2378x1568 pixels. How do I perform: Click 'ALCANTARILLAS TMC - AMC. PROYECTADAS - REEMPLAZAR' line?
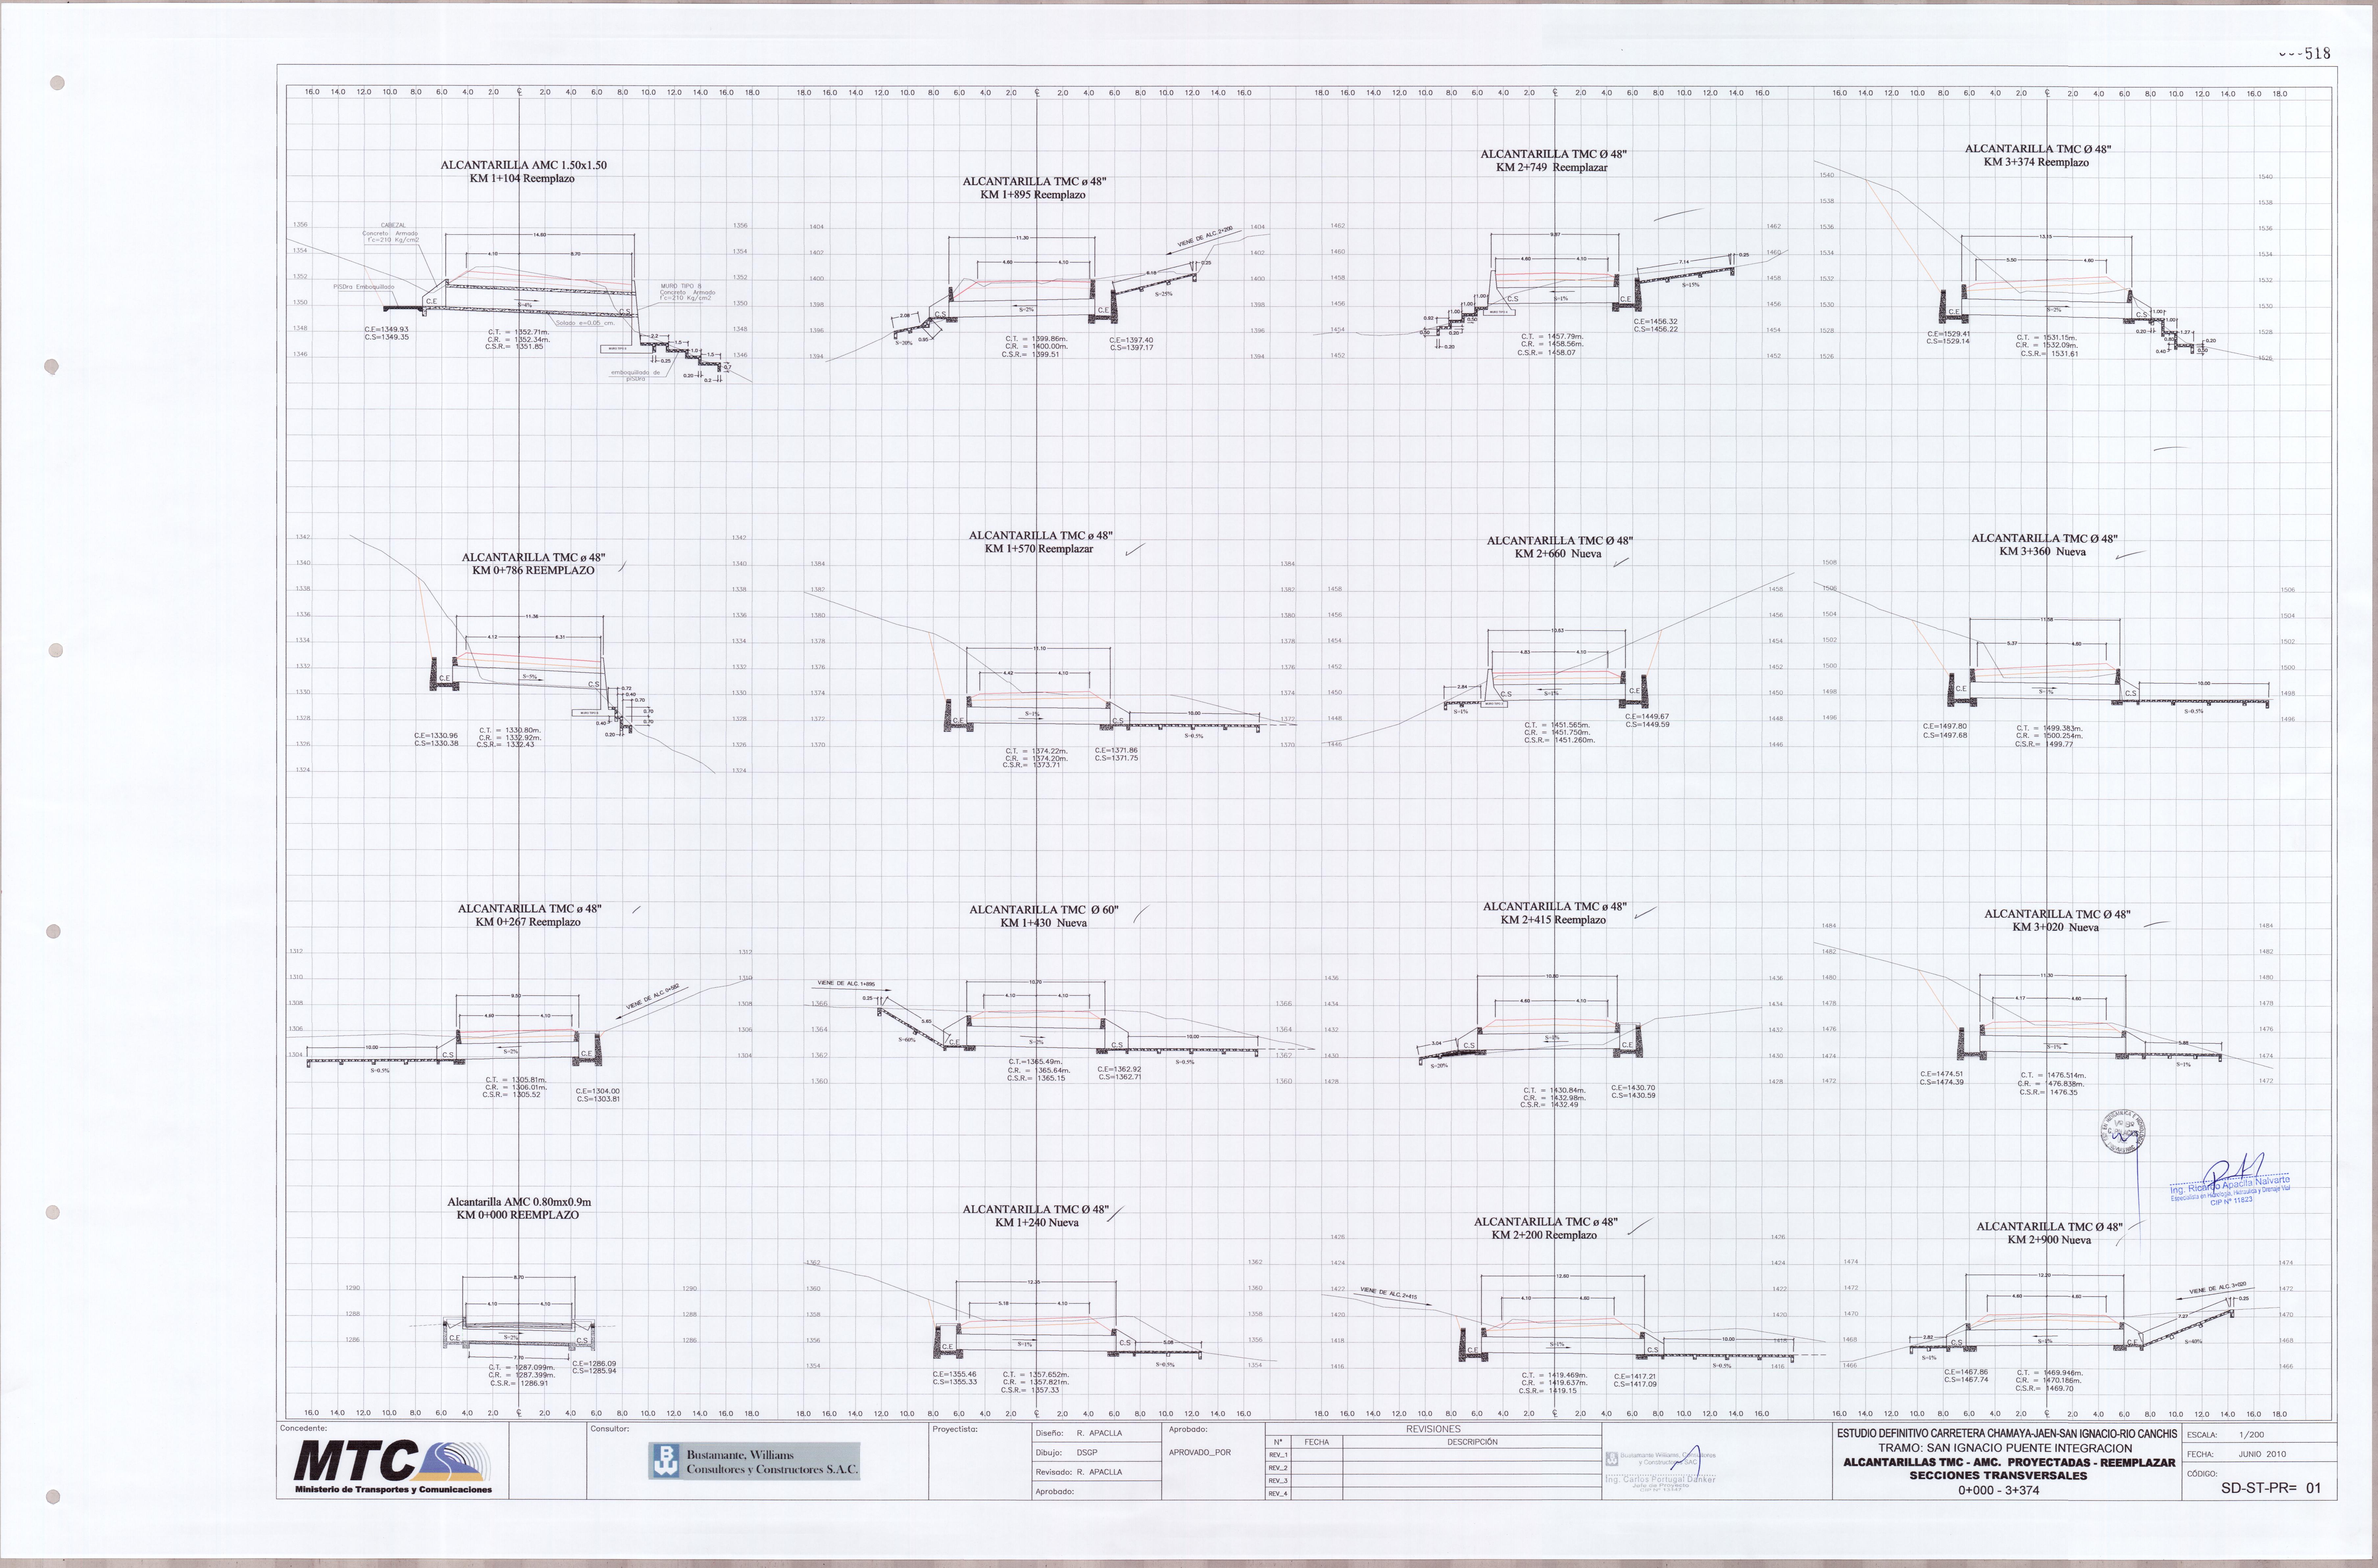click(2009, 1462)
